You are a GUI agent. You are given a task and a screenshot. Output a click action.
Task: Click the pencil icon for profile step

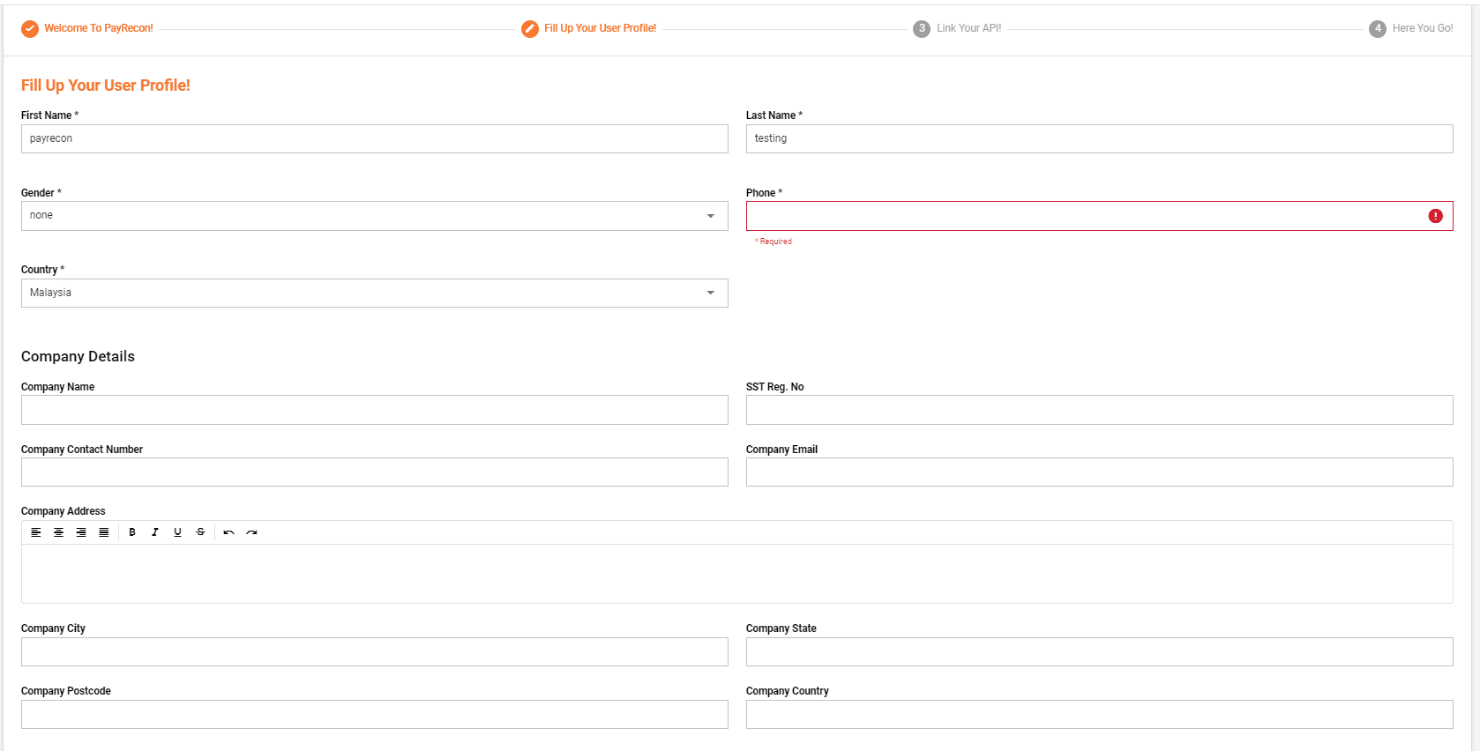(x=530, y=28)
